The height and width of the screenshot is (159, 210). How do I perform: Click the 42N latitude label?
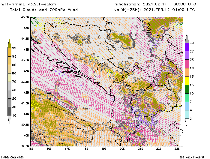[x=26, y=92]
